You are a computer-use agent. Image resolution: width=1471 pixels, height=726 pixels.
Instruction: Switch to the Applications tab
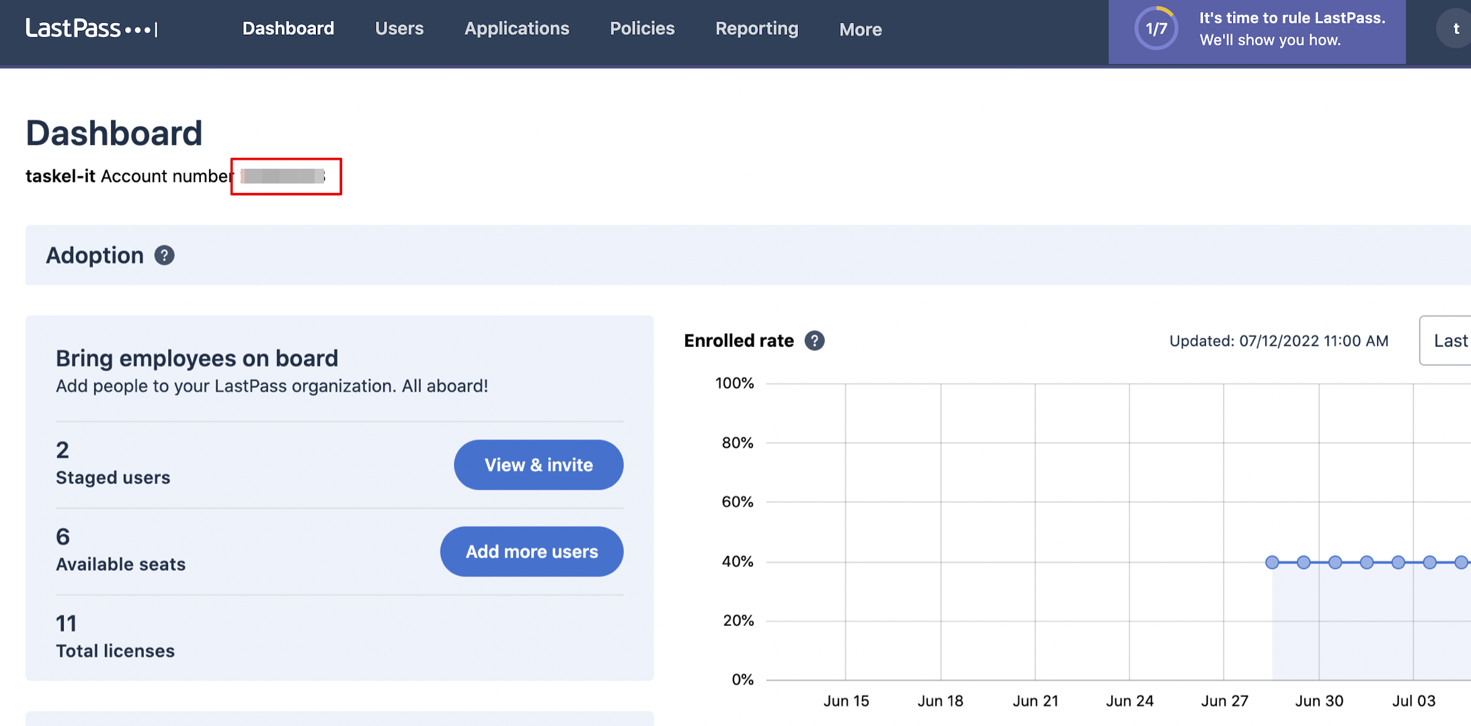516,29
